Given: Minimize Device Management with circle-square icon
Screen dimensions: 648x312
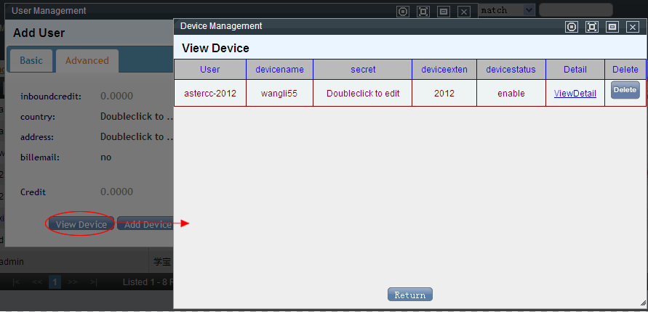Looking at the screenshot, I should tap(572, 27).
